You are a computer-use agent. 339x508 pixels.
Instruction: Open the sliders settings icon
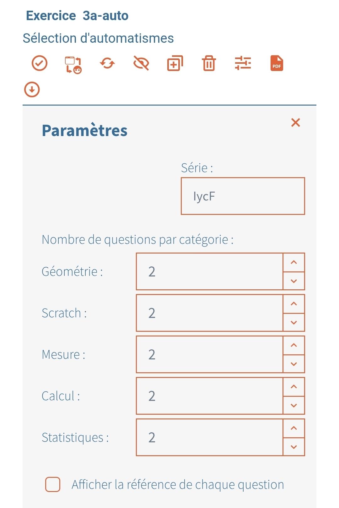(243, 63)
